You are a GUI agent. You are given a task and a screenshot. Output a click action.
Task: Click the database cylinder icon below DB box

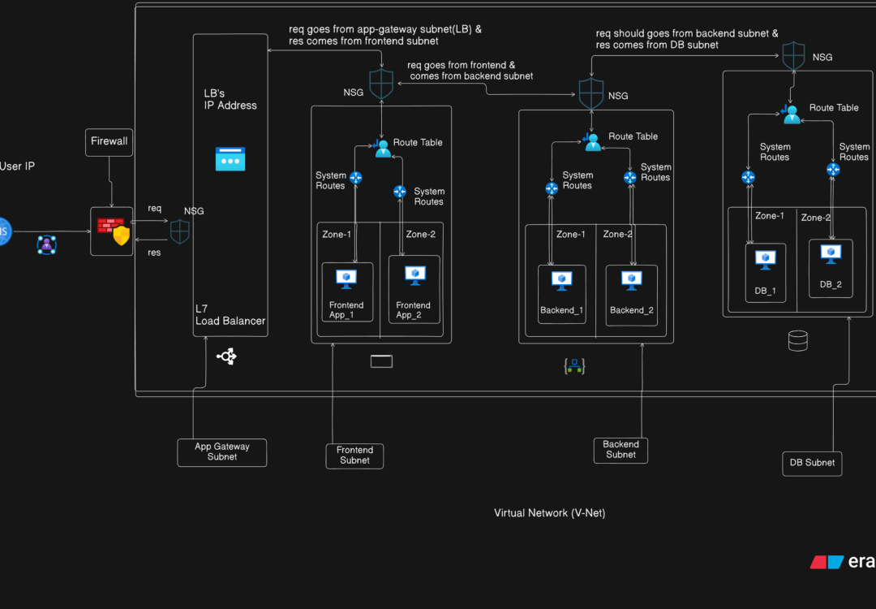click(x=798, y=340)
